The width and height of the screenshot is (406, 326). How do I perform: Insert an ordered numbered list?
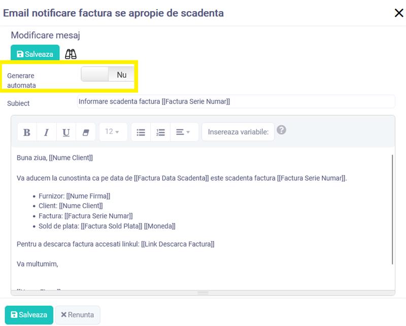(160, 132)
